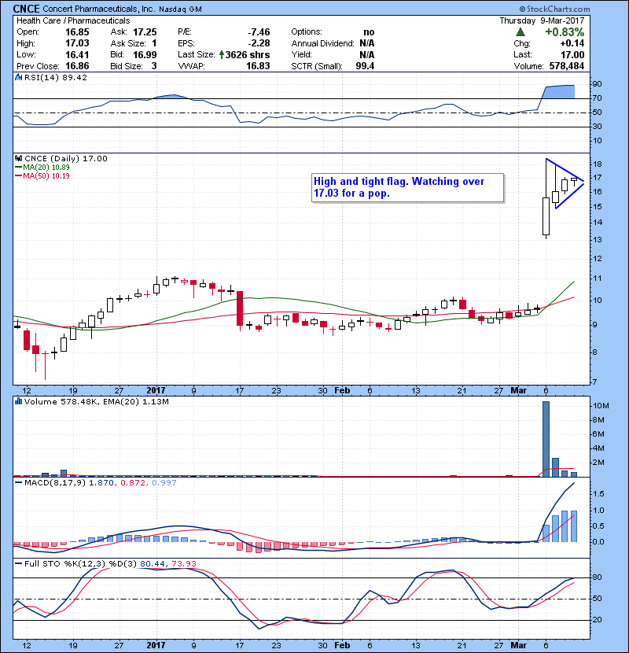Click the CNCE (Daily) 17.00 chart label

pos(66,159)
